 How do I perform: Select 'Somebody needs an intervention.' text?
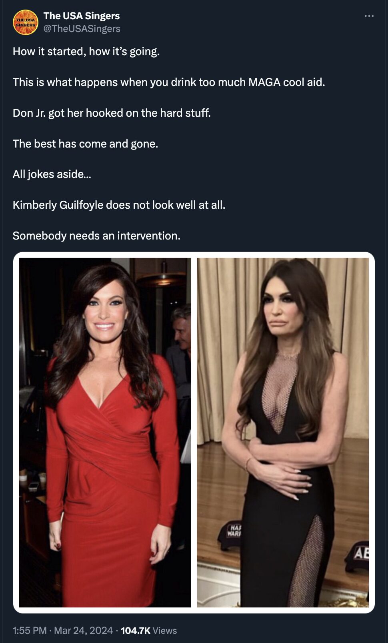tap(96, 236)
